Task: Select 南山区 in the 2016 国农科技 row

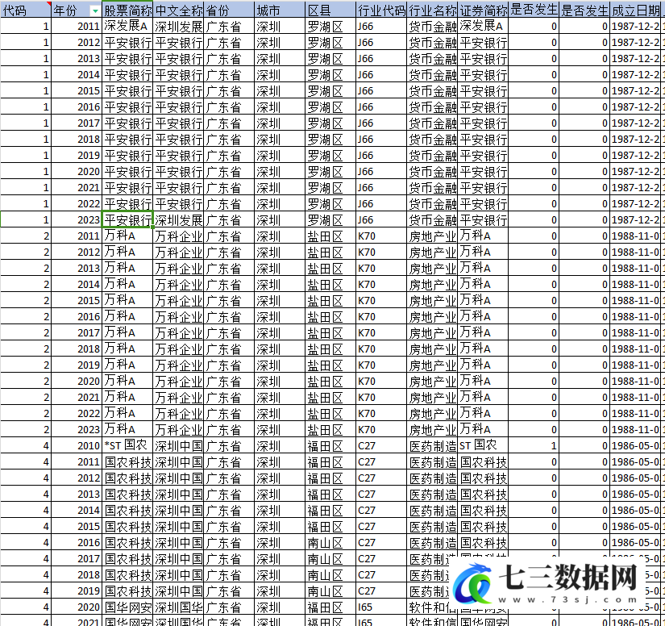Action: (x=330, y=542)
